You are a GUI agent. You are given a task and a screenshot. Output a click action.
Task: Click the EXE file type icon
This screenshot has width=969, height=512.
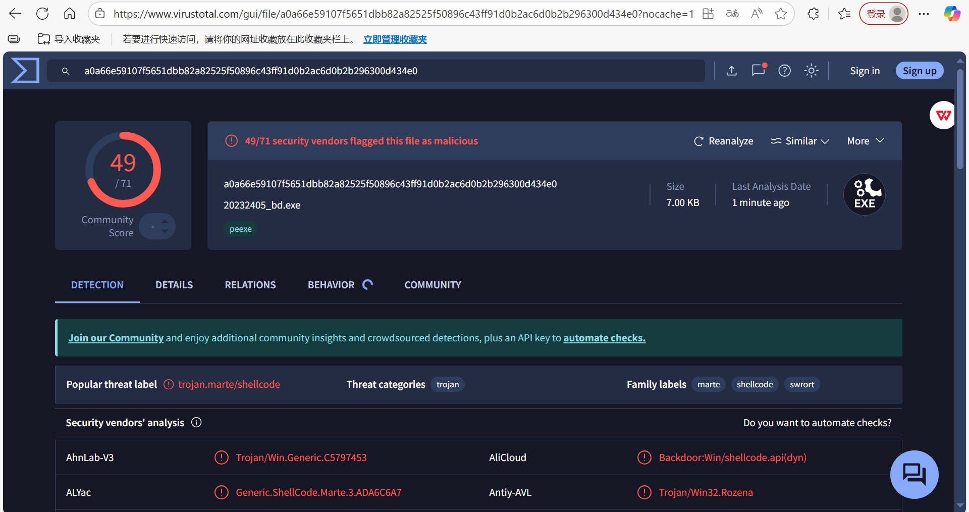click(865, 194)
